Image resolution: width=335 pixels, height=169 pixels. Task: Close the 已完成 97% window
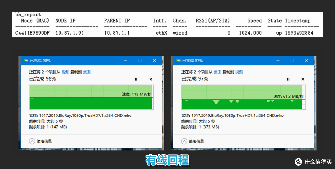306,61
